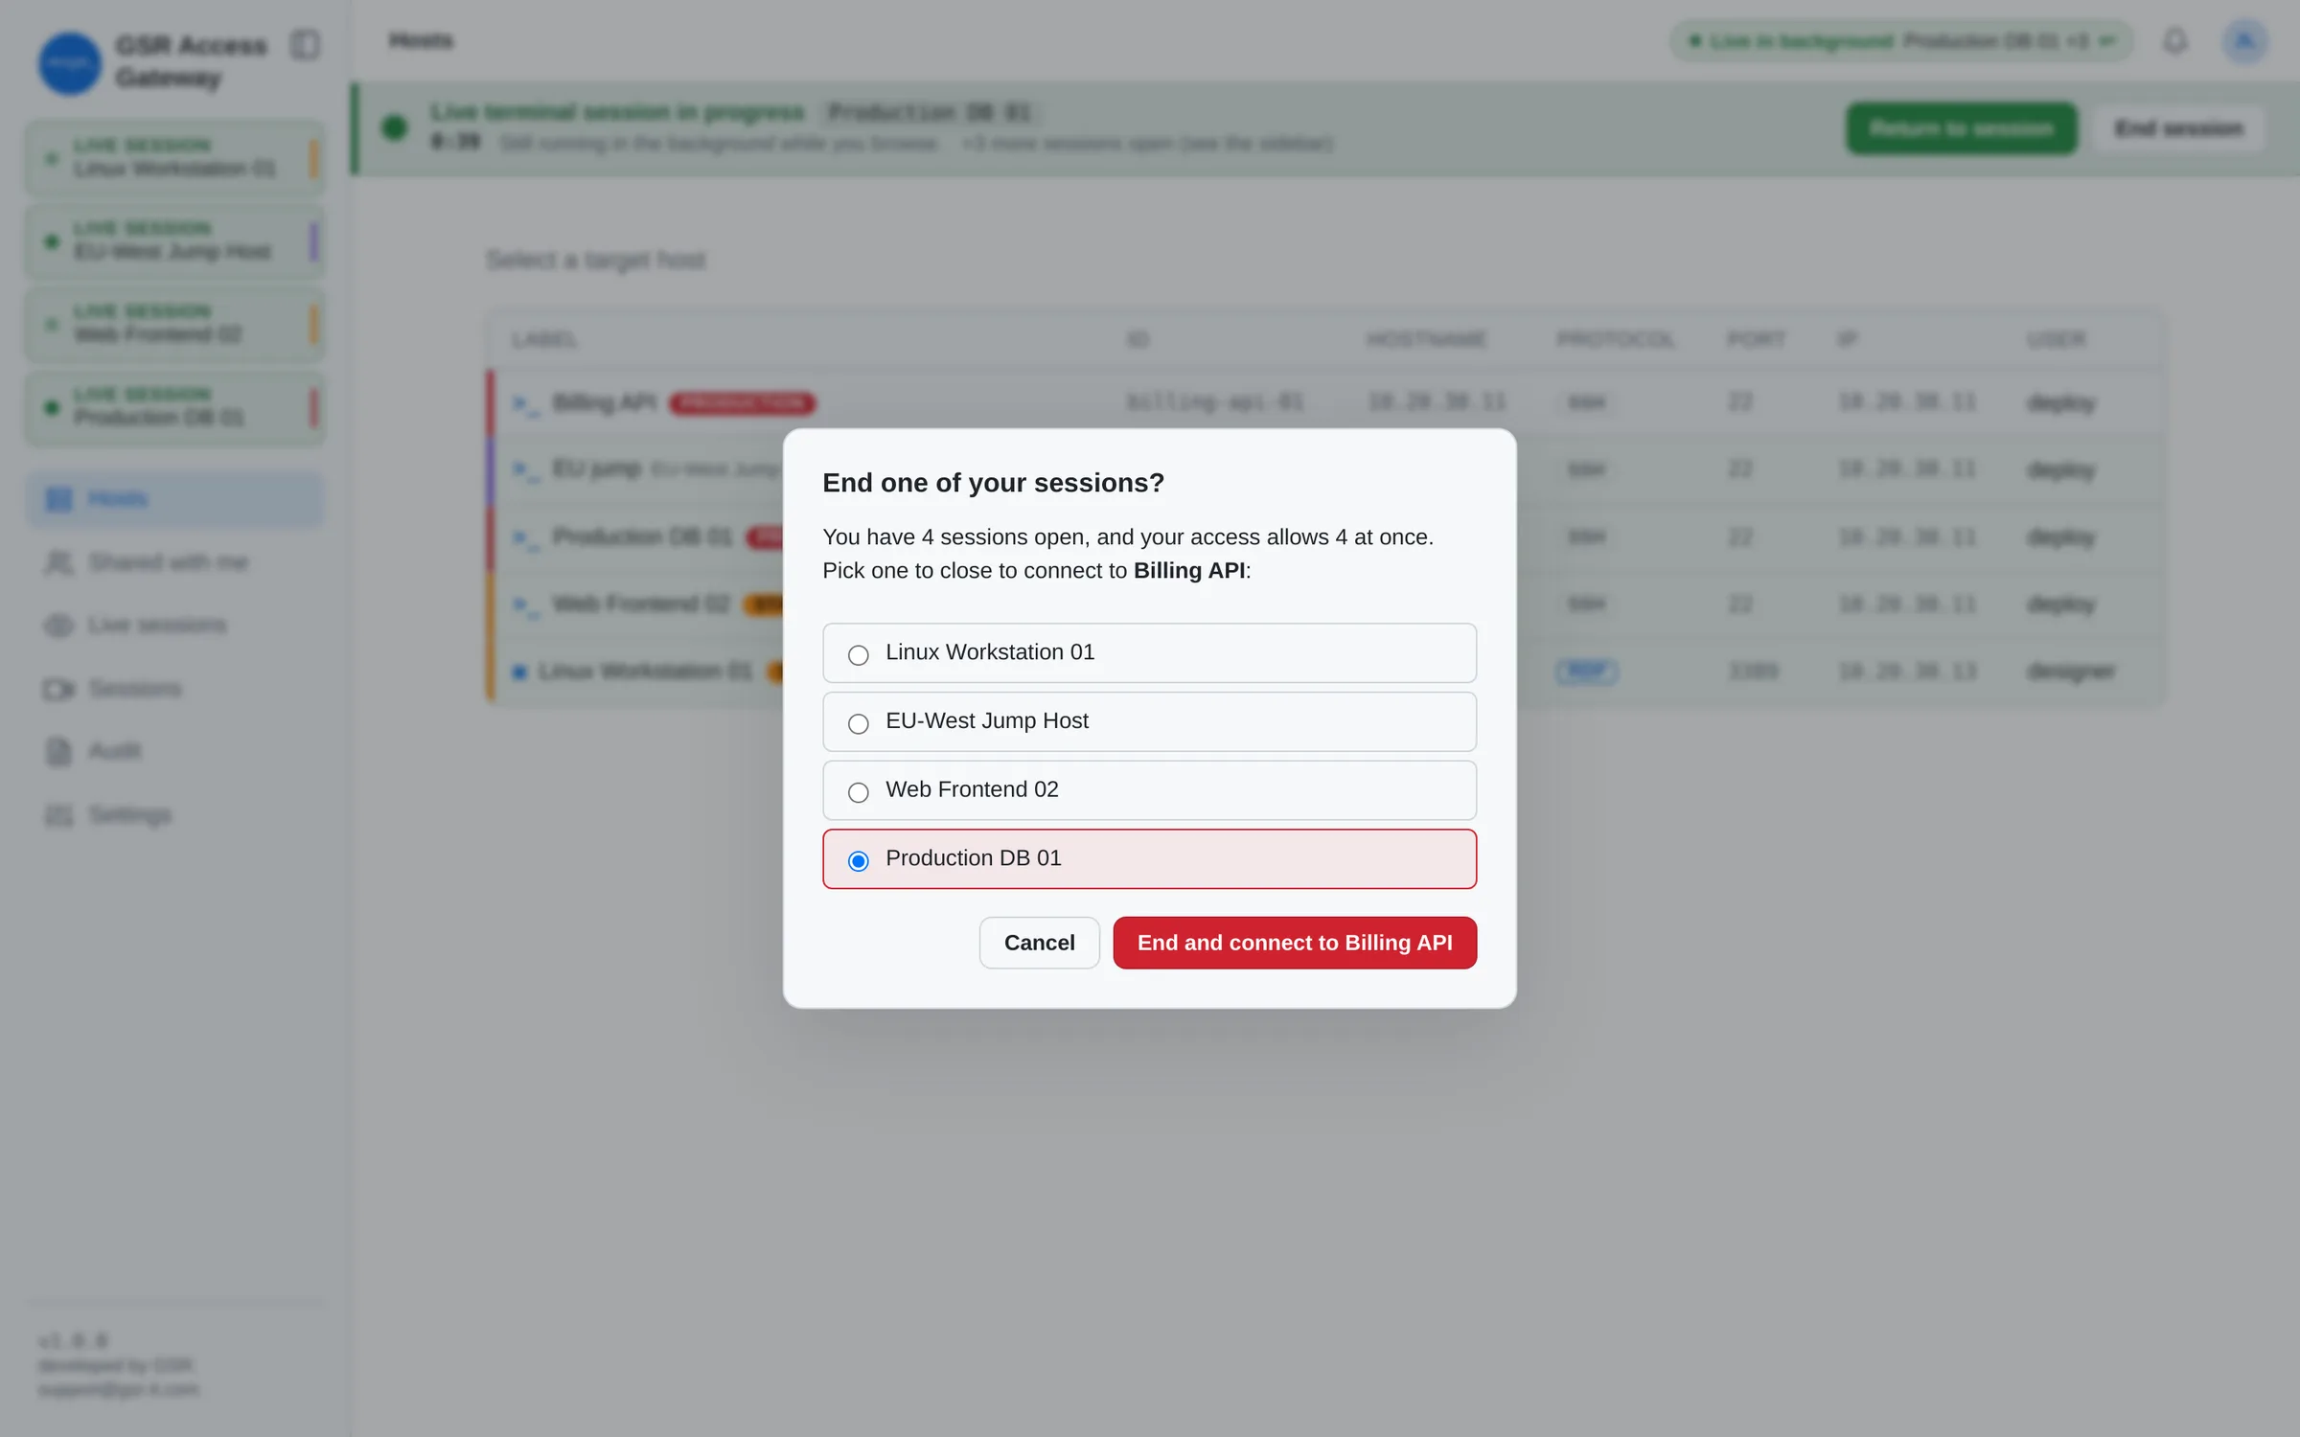The height and width of the screenshot is (1437, 2300).
Task: Open Sessions in the sidebar
Action: pyautogui.click(x=174, y=689)
